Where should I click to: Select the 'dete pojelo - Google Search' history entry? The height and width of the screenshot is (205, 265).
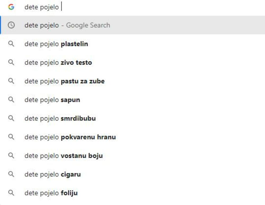pos(67,25)
